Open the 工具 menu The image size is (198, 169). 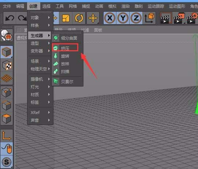60,6
